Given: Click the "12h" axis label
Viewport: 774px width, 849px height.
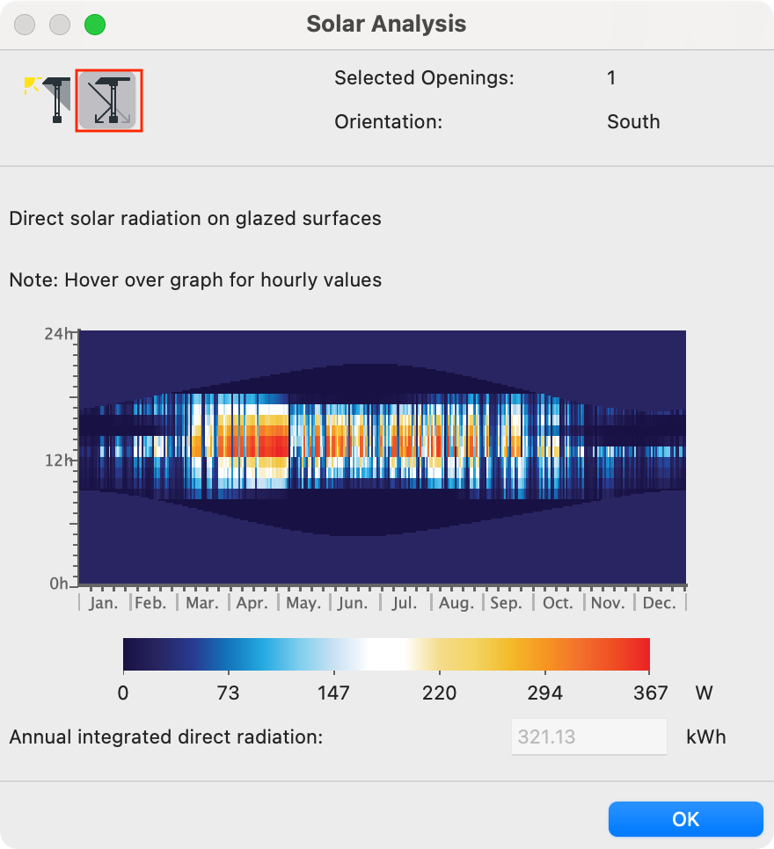Looking at the screenshot, I should pos(58,461).
